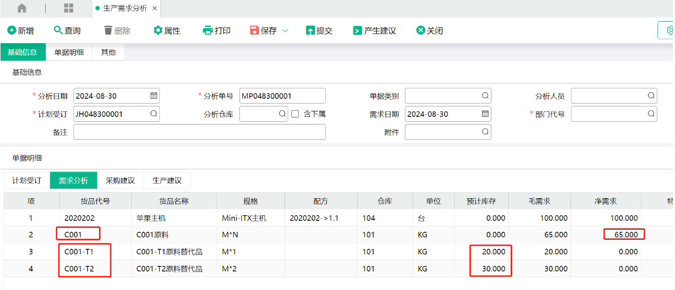Open the 生产建议 tab

(167, 181)
